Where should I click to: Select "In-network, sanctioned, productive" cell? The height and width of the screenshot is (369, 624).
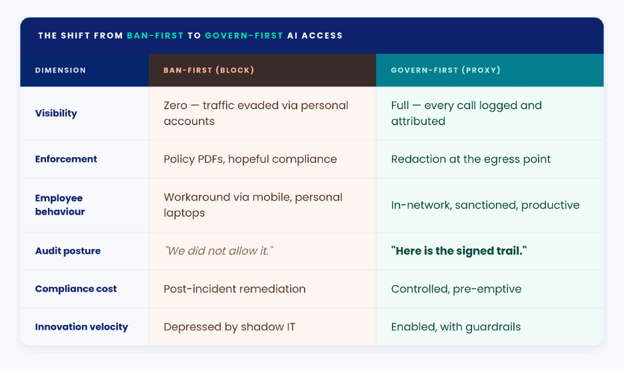pos(485,205)
